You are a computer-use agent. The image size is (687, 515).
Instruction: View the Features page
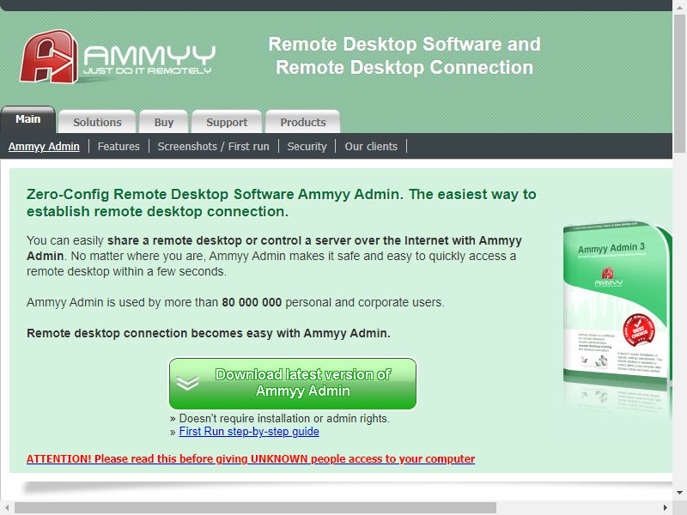pos(119,146)
